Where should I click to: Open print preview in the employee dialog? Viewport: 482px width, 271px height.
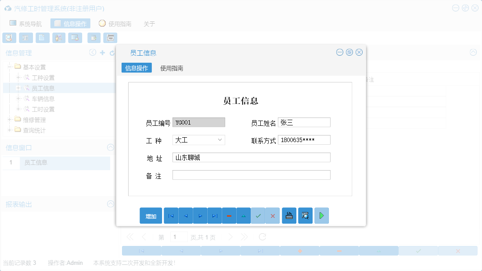pyautogui.click(x=305, y=215)
